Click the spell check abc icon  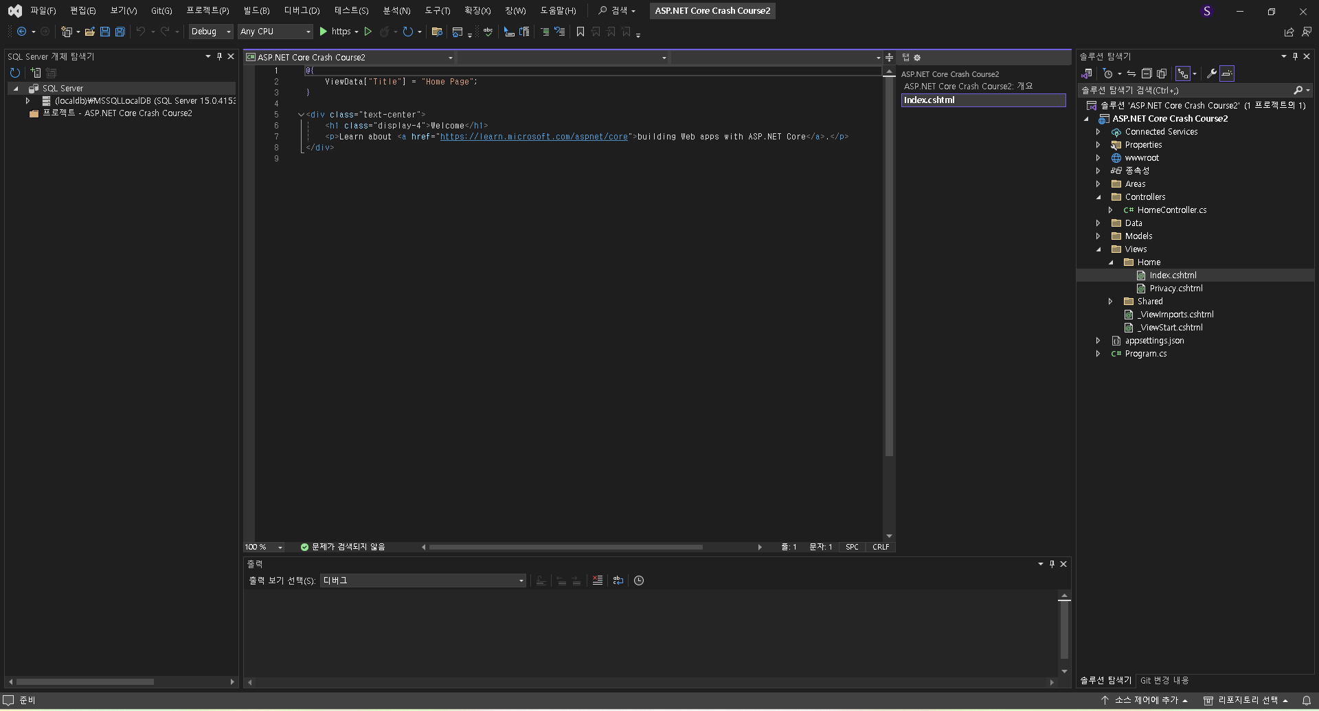[x=488, y=32]
